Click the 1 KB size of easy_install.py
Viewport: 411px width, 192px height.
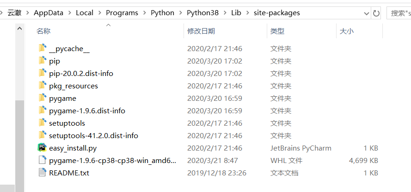tap(371, 148)
